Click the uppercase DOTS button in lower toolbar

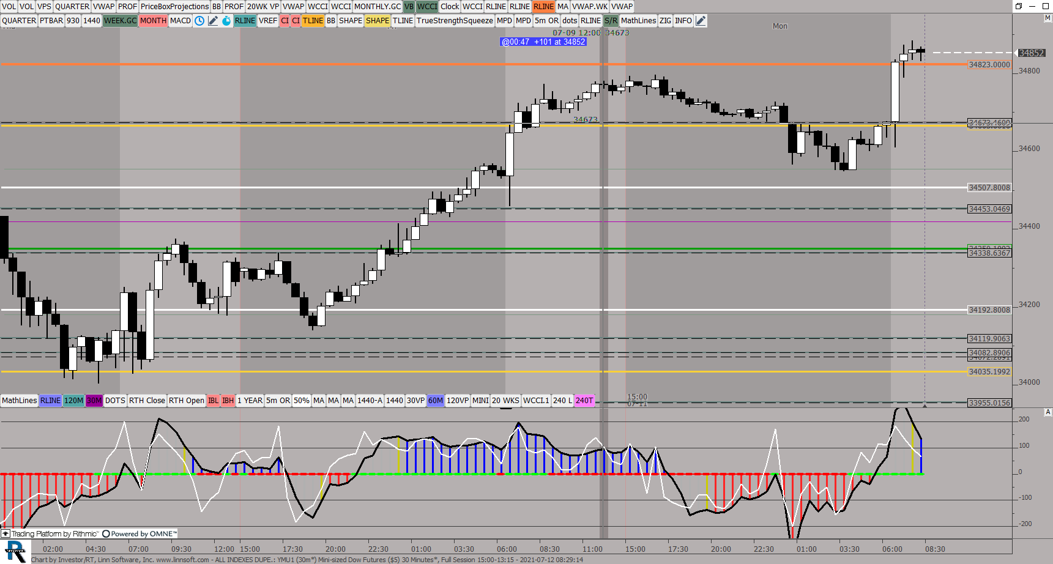[115, 401]
